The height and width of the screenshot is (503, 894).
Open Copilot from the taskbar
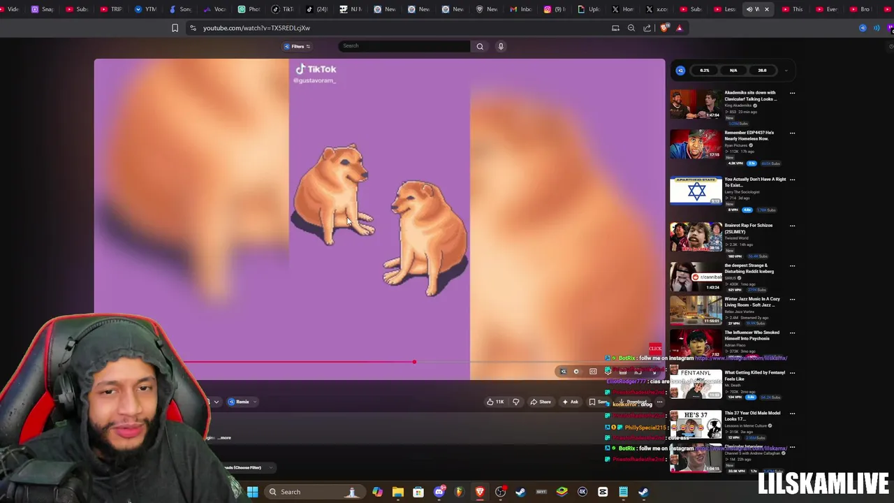[377, 492]
